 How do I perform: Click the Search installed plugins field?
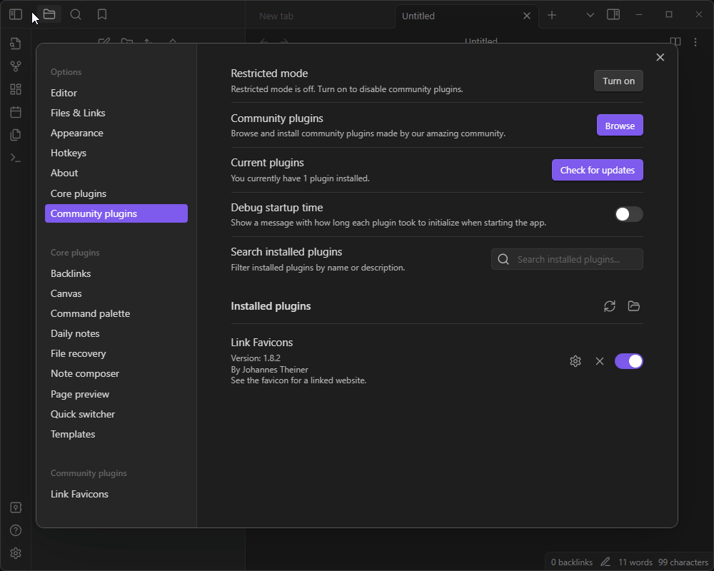coord(567,259)
